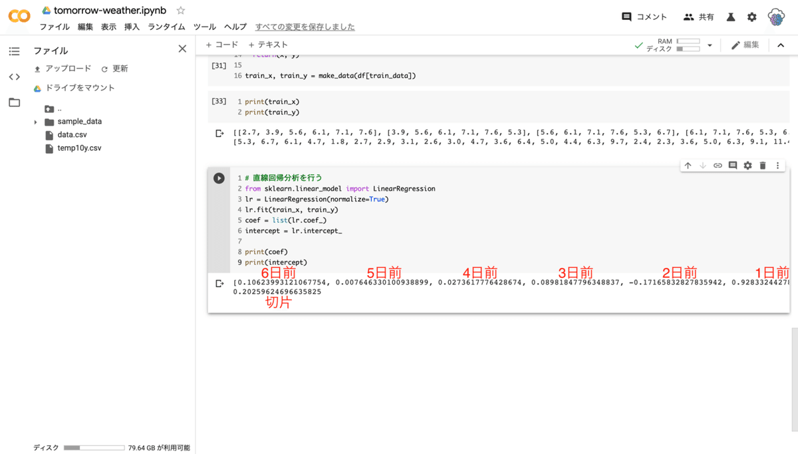Click the notebook title tomorrow-weather.ipynb

coord(111,11)
